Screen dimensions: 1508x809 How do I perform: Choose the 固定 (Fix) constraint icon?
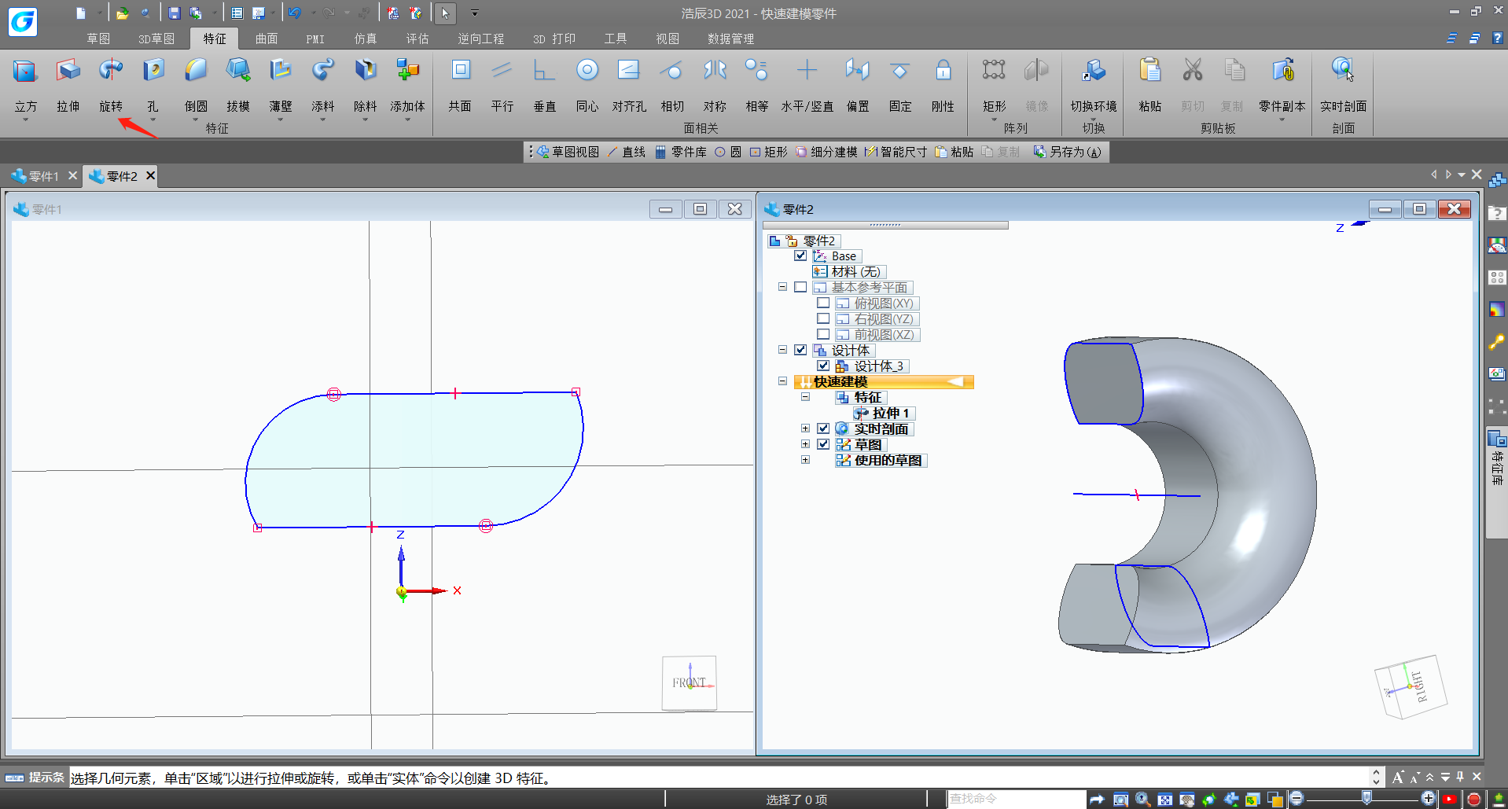pyautogui.click(x=899, y=72)
